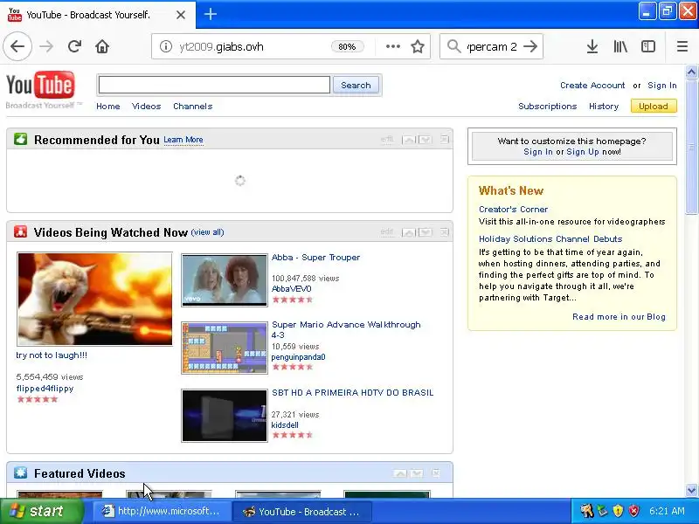Viewport: 699px width, 524px height.
Task: Click the YouTube Search button
Action: [x=356, y=85]
